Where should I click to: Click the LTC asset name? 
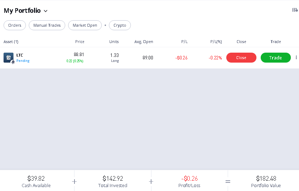click(20, 55)
